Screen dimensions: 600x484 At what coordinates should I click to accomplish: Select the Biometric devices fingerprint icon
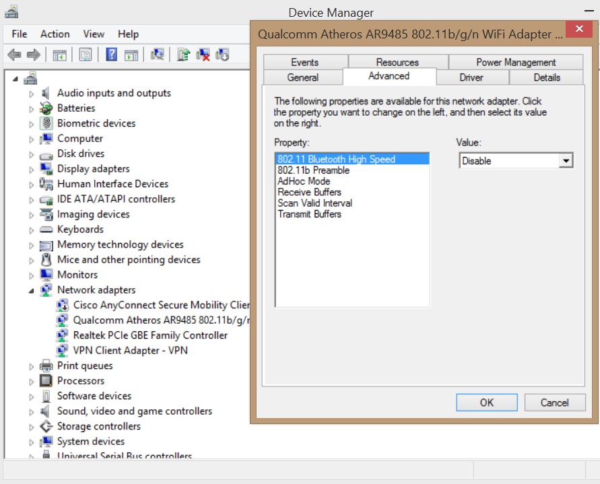[x=46, y=123]
